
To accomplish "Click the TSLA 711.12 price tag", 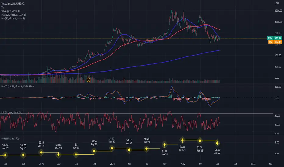I will tap(275, 38).
